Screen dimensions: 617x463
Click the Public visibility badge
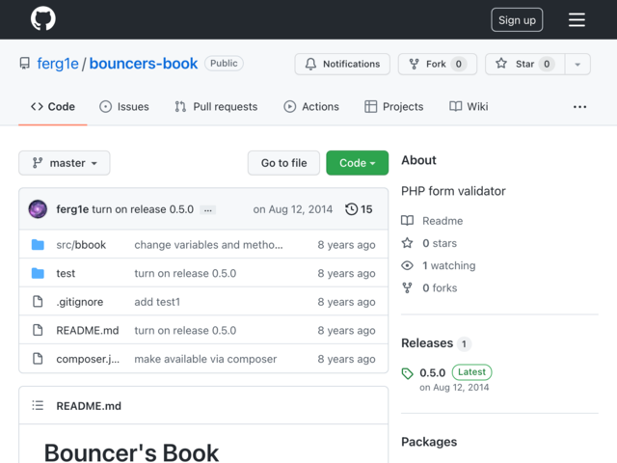point(224,64)
